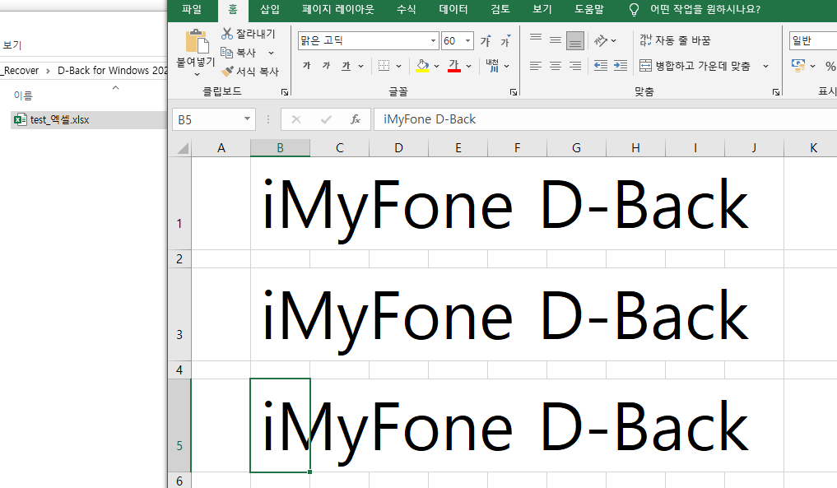The height and width of the screenshot is (488, 837).
Task: Cancel formula bar entry X icon
Action: click(296, 119)
